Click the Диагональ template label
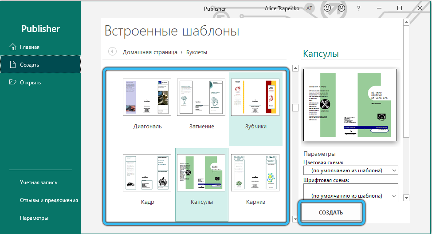This screenshot has height=234, width=432. click(x=147, y=127)
